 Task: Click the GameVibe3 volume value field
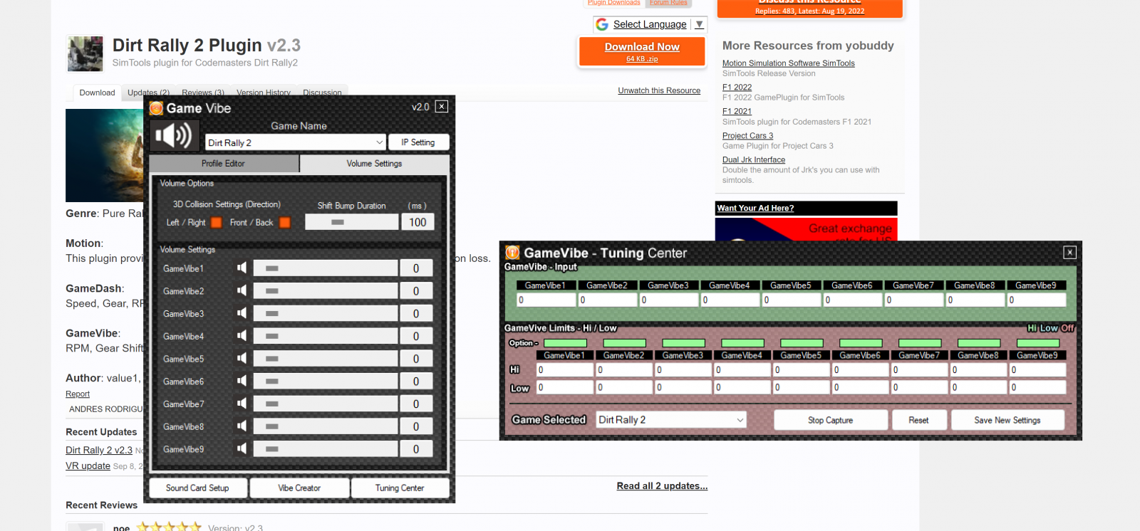(416, 313)
